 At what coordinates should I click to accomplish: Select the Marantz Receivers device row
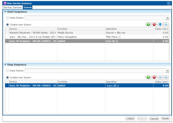87,33
